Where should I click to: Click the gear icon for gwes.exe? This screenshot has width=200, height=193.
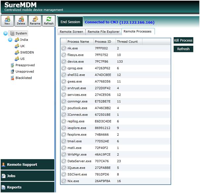coord(63,81)
